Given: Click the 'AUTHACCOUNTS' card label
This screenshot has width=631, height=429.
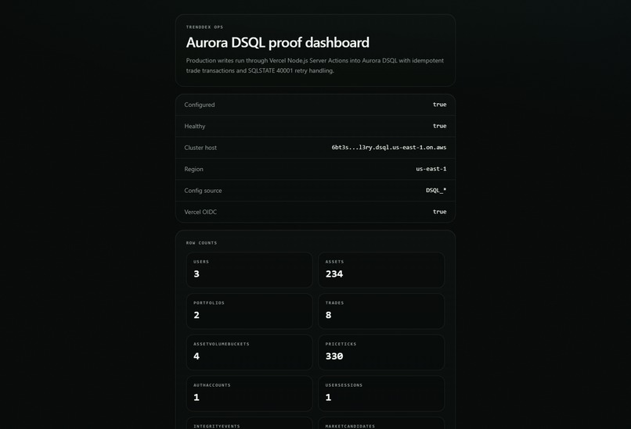Looking at the screenshot, I should coord(211,385).
